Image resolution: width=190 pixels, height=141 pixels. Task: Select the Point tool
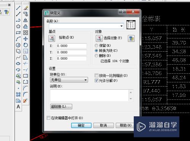[x=18, y=88]
